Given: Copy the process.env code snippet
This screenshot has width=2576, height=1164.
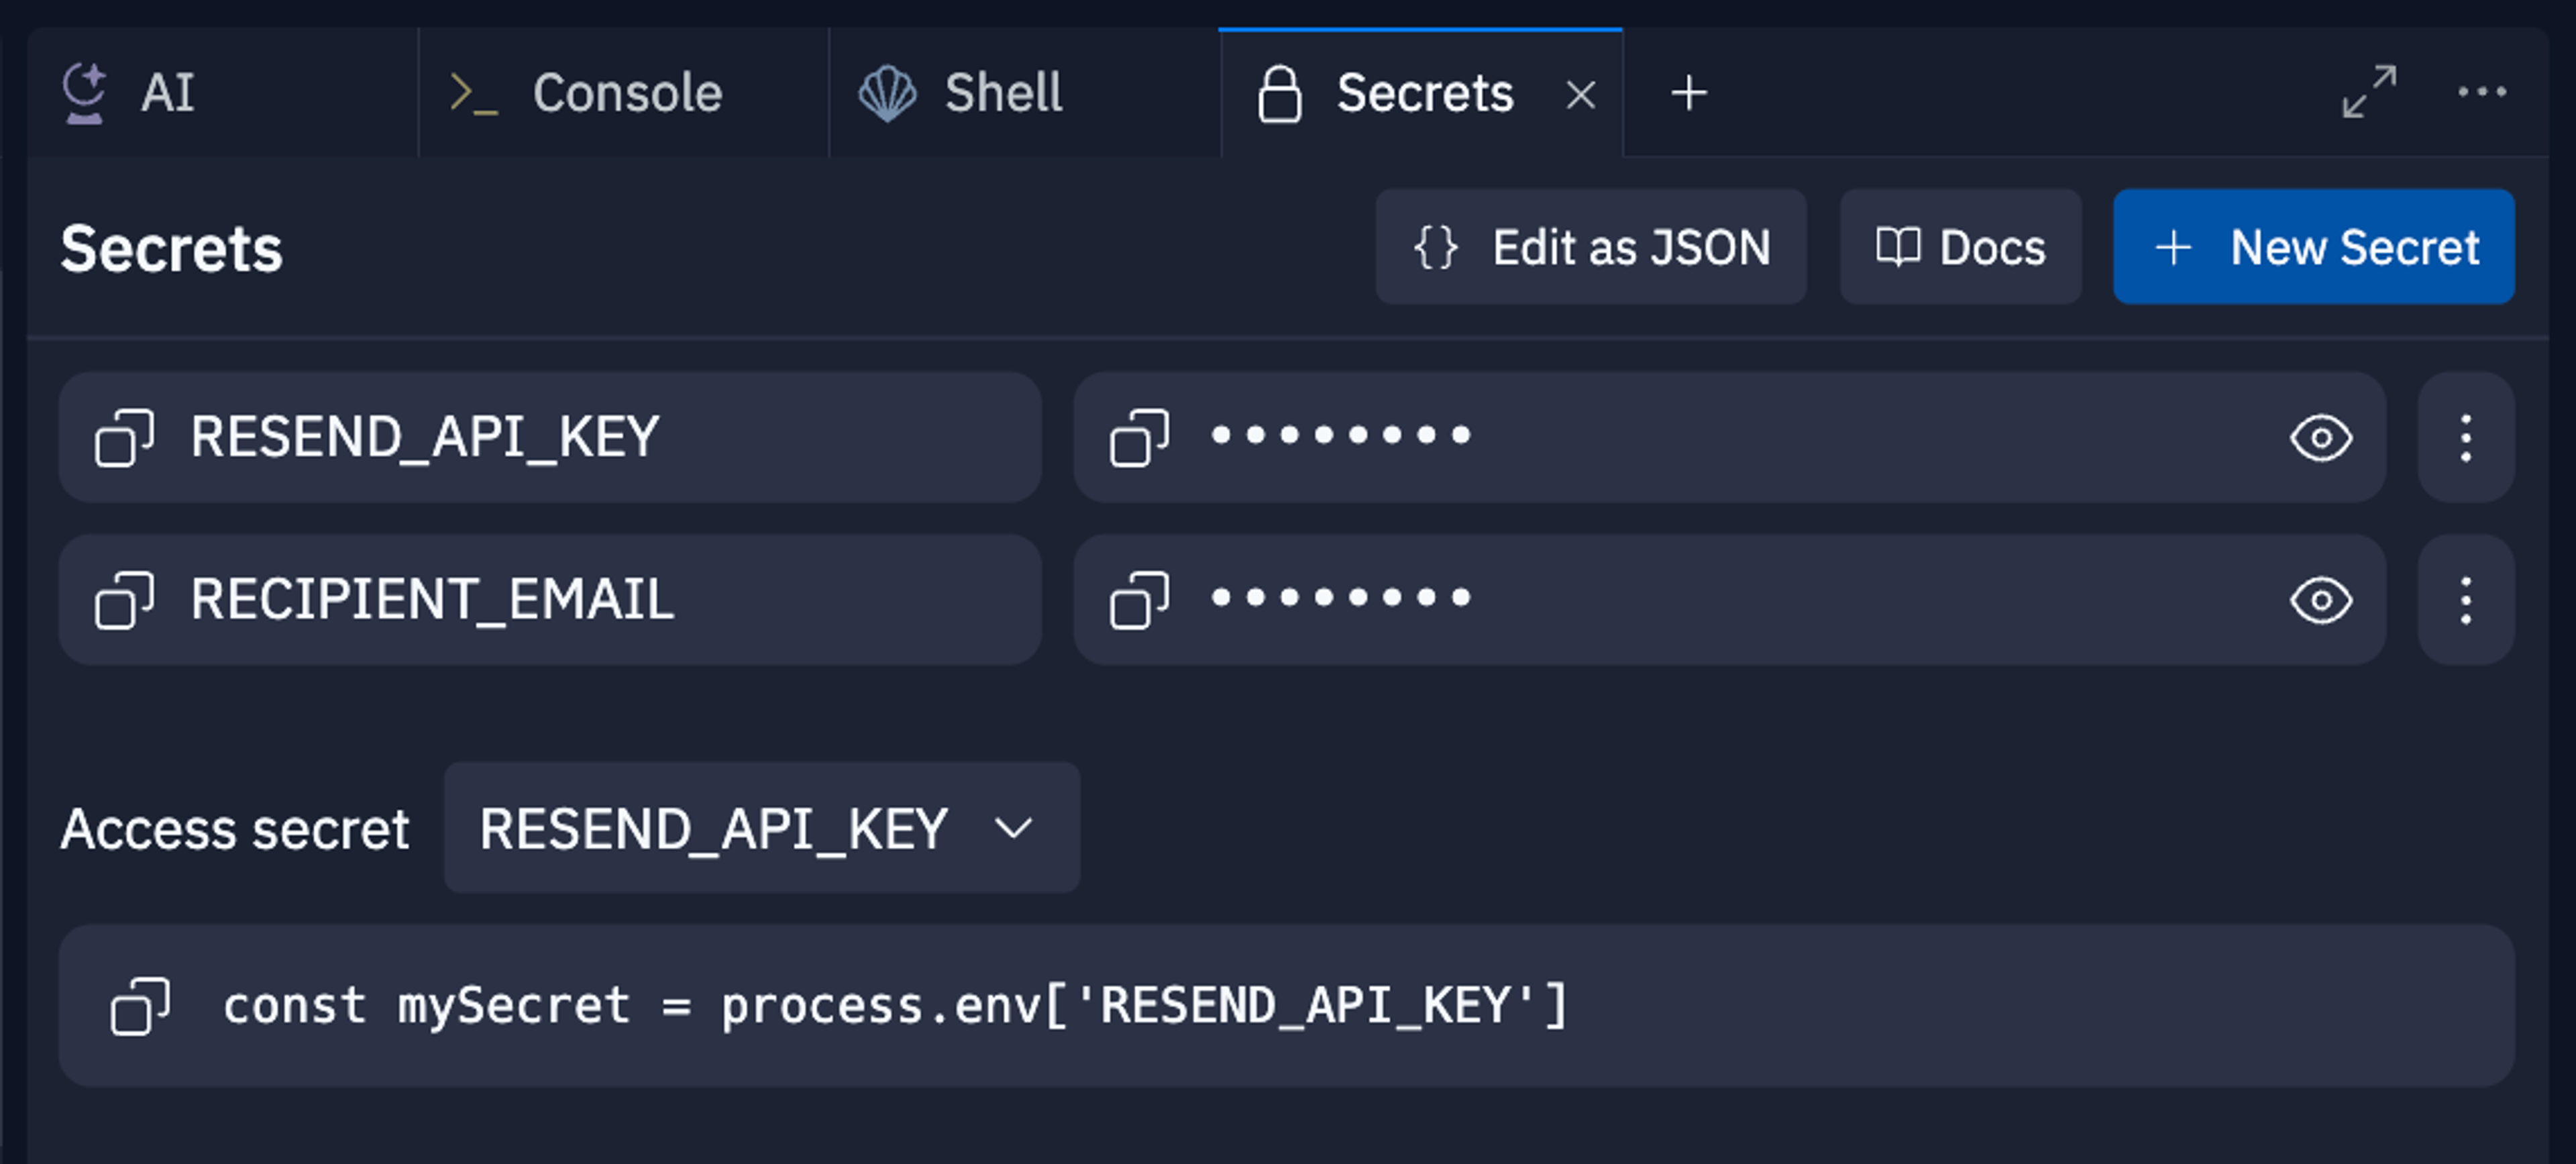Looking at the screenshot, I should click(x=140, y=1006).
